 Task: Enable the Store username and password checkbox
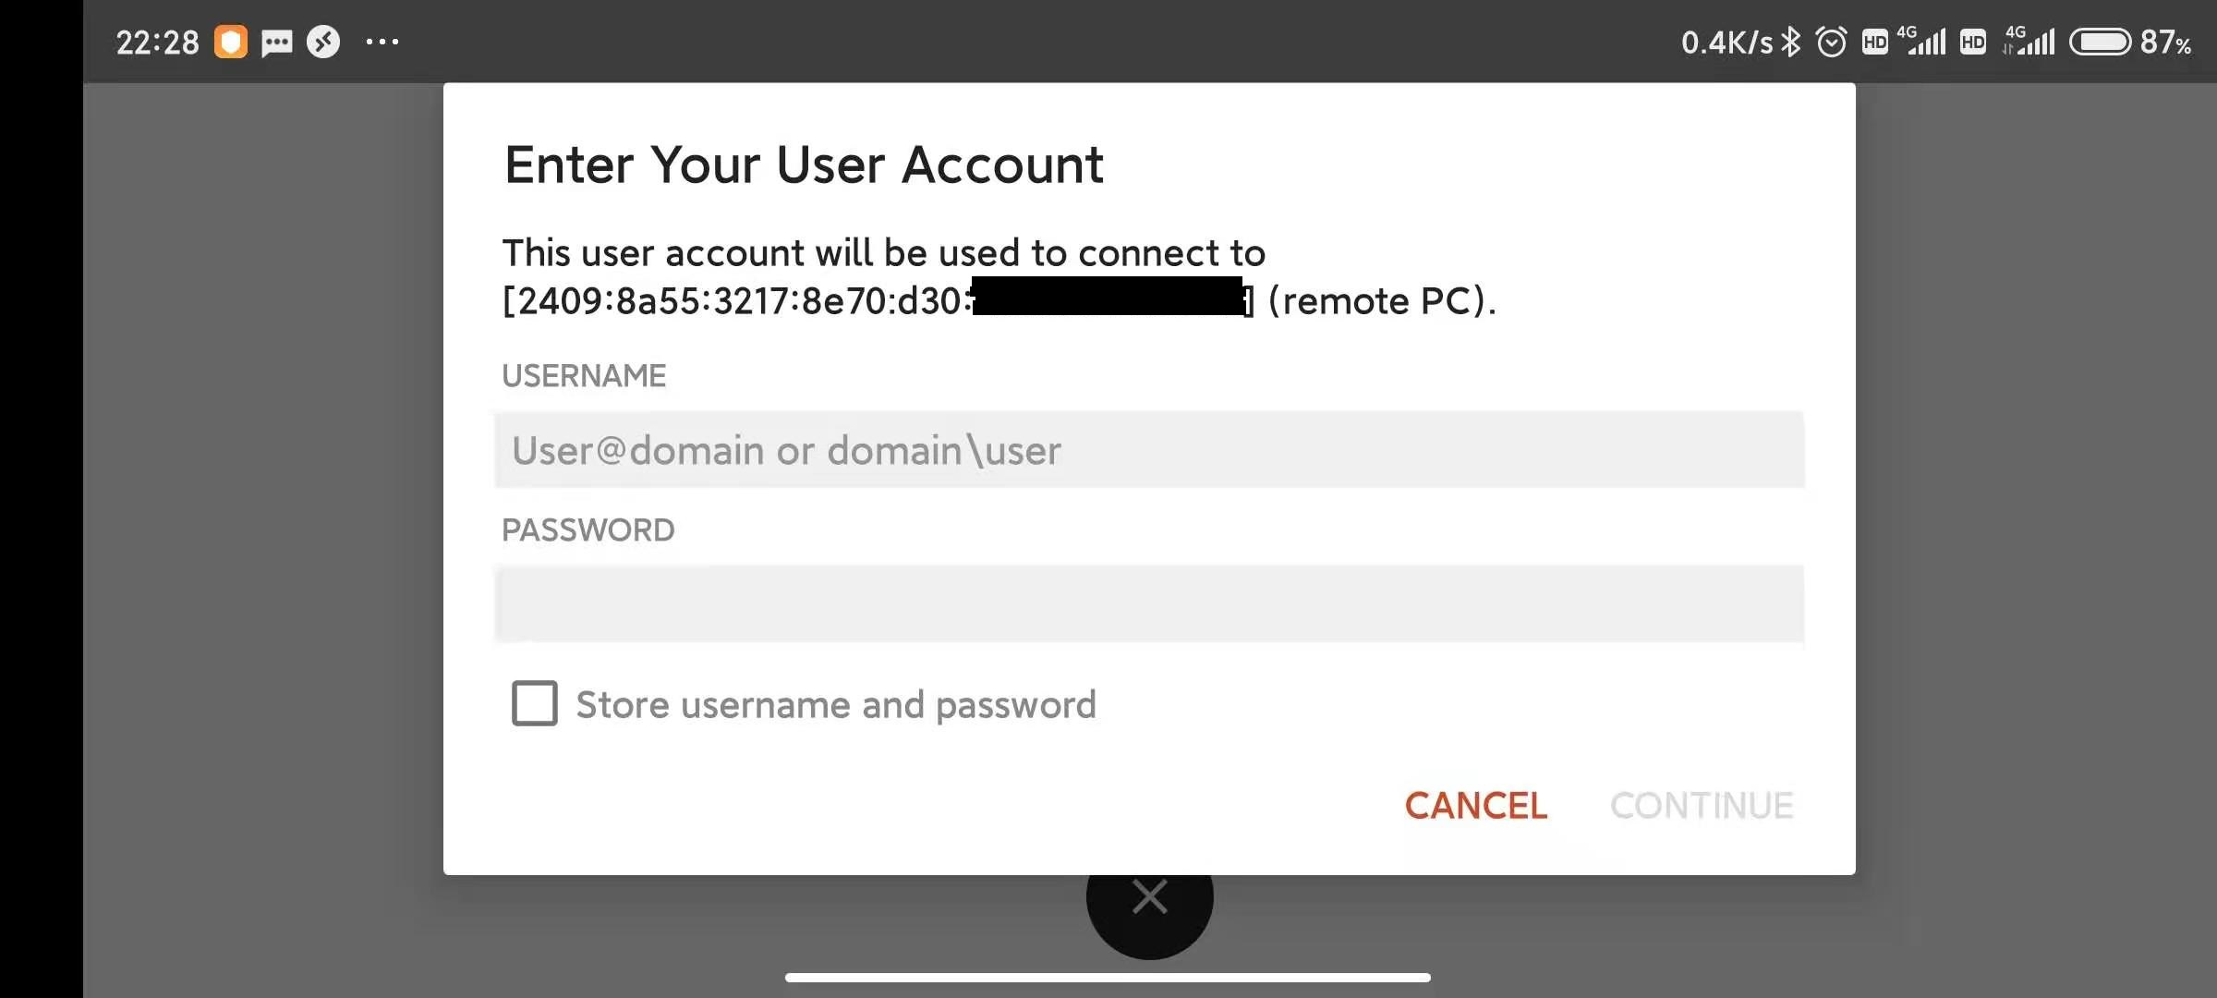pyautogui.click(x=535, y=703)
